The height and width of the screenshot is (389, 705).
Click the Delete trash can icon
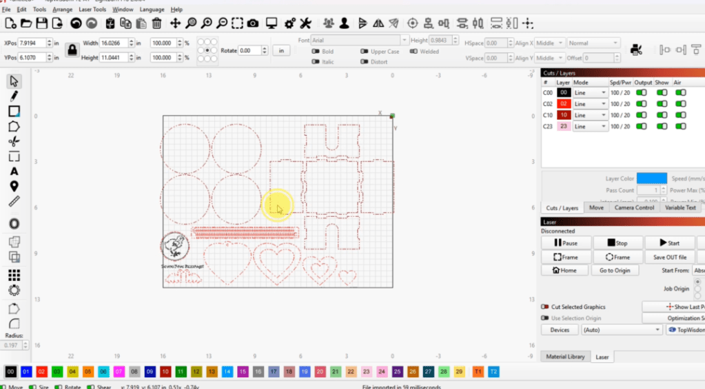pos(156,23)
